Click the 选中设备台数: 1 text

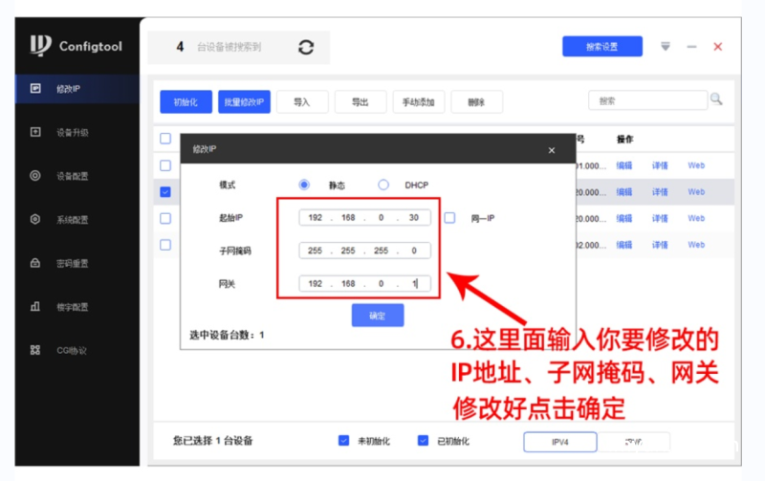click(x=227, y=335)
